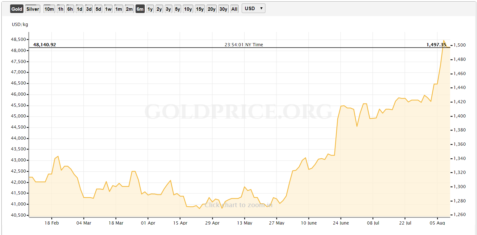Click the 01 Apr date label
This screenshot has height=235, width=477.
click(148, 223)
